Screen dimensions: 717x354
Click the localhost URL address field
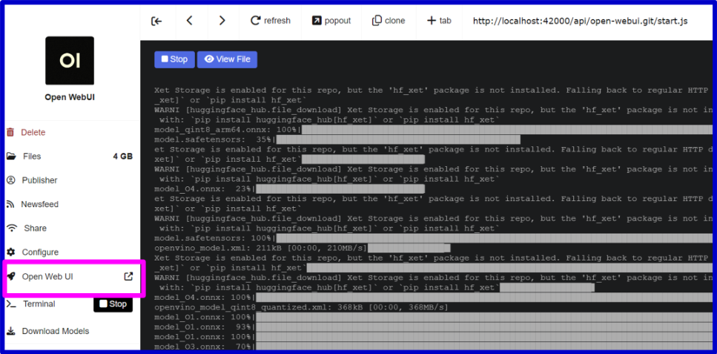pyautogui.click(x=580, y=21)
